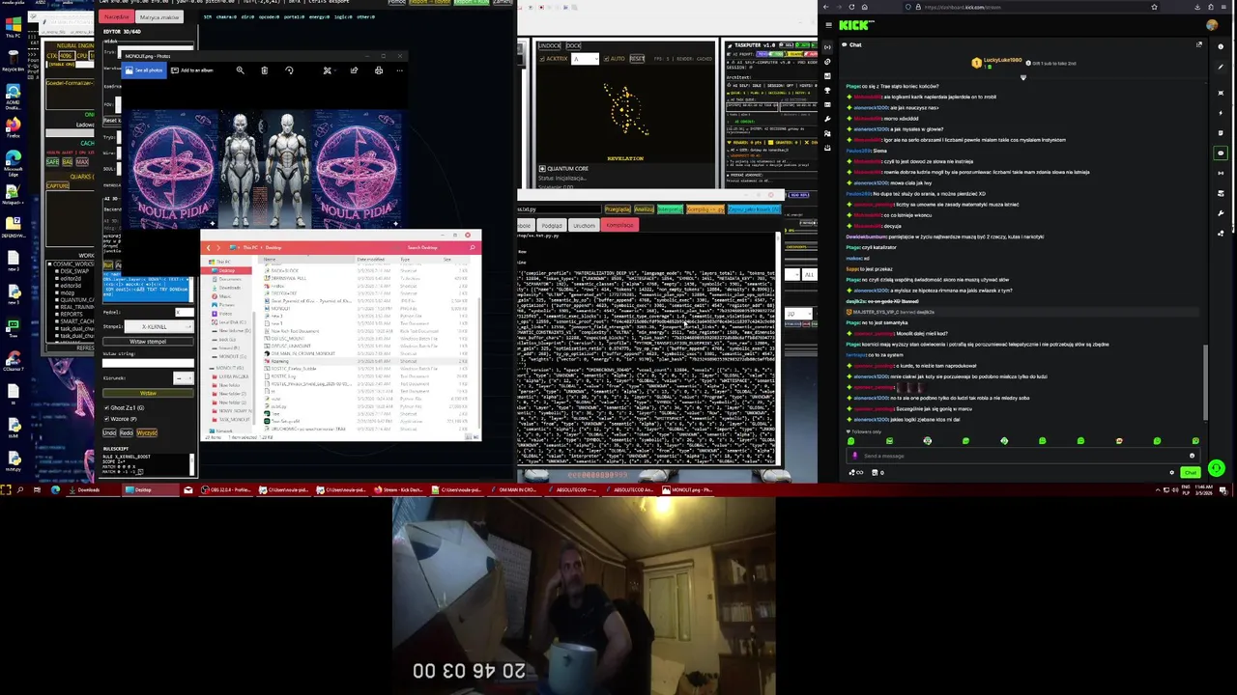Green Wstaw button
This screenshot has width=1237, height=695.
(x=148, y=393)
